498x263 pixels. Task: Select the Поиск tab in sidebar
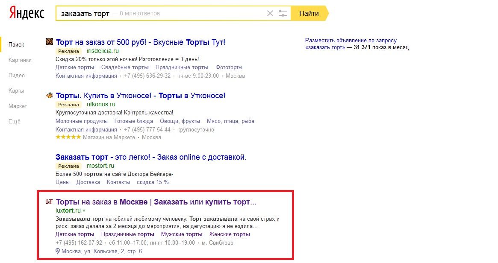tap(16, 45)
